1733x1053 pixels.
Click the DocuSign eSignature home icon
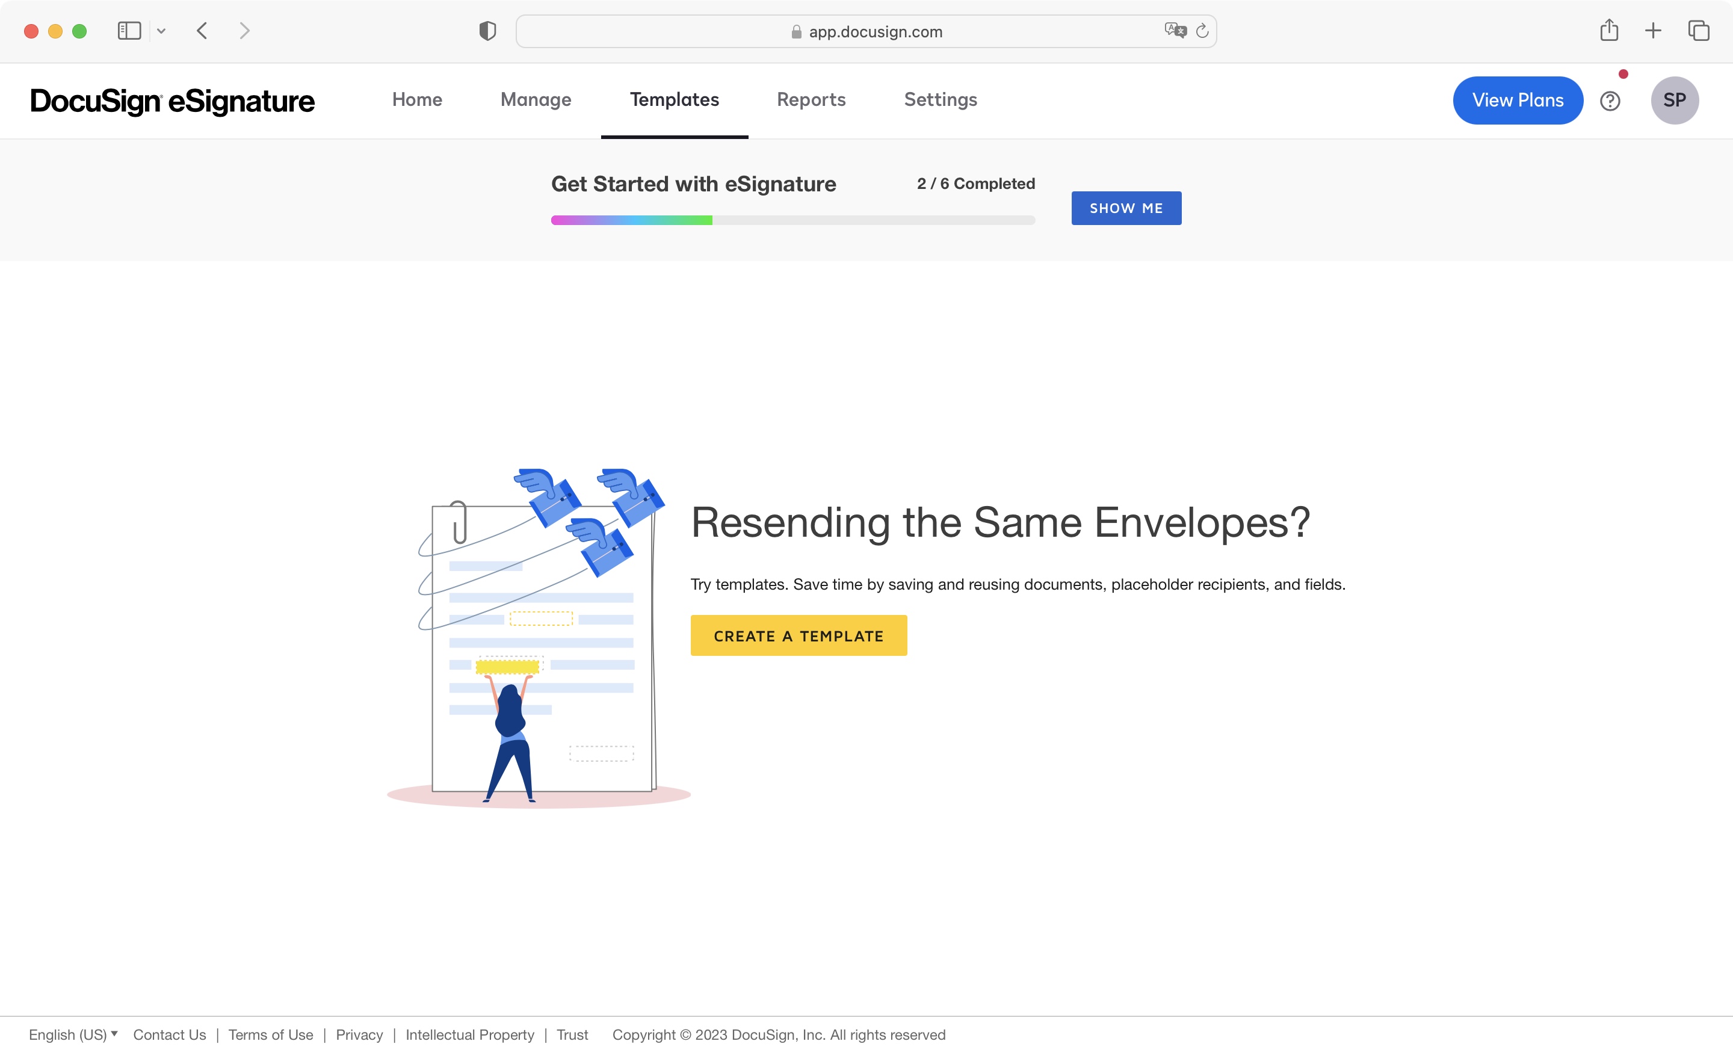172,100
